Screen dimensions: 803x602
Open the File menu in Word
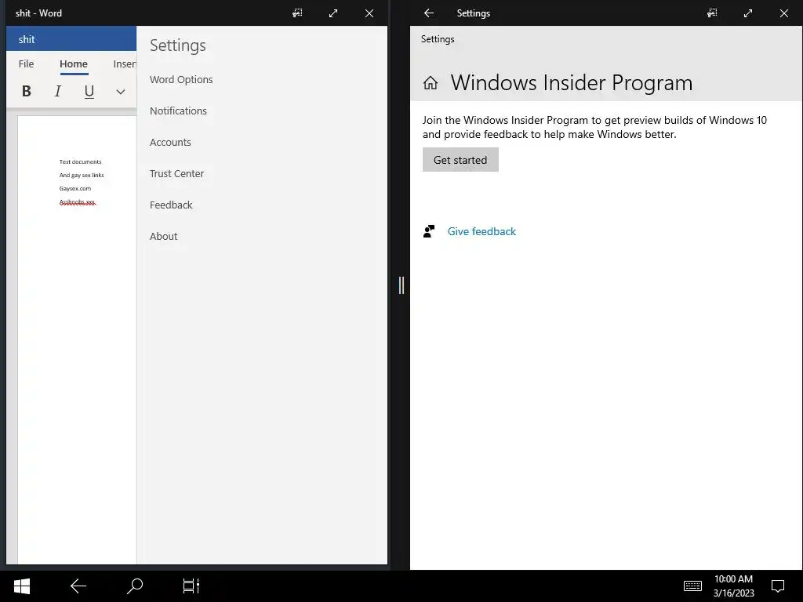(x=26, y=64)
